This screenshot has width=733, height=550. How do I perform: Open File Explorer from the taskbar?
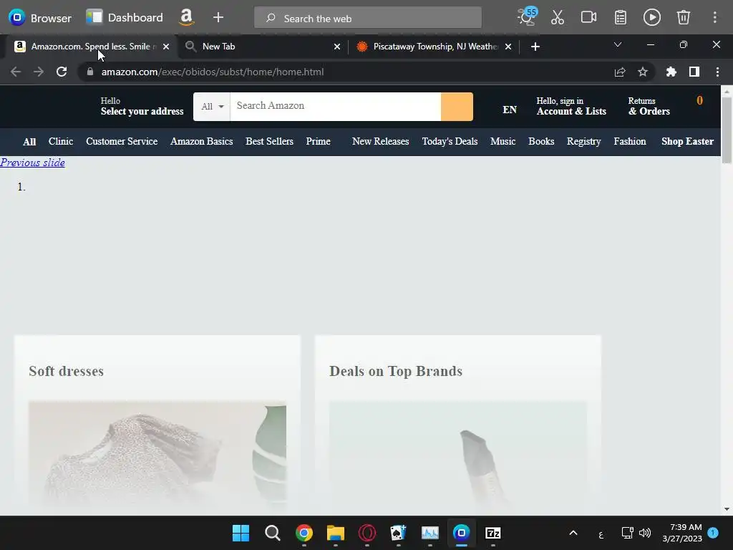click(x=335, y=533)
